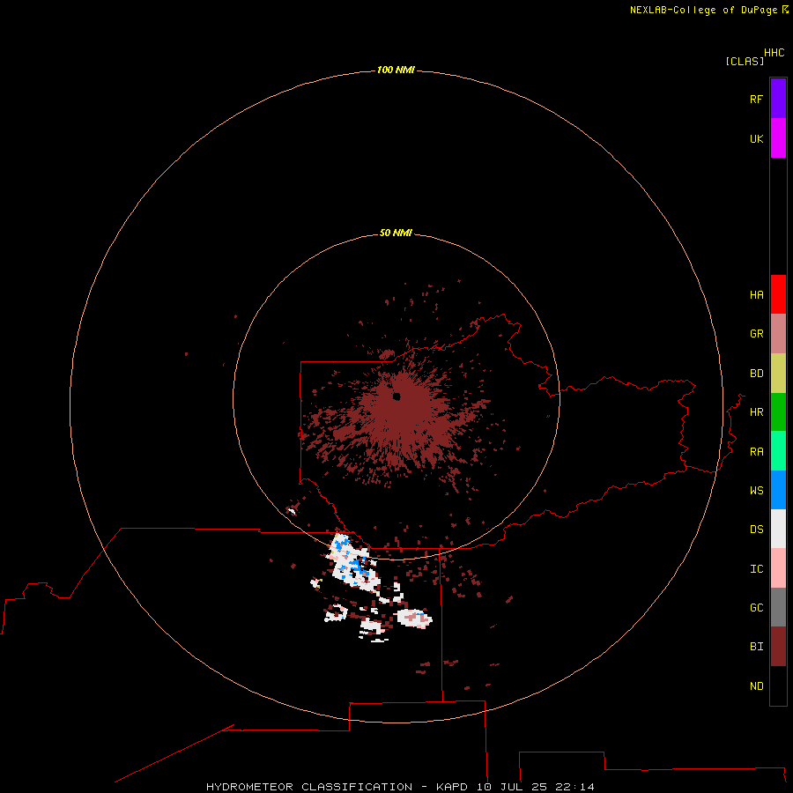Select the WS legend label
793x793 pixels.
[756, 491]
